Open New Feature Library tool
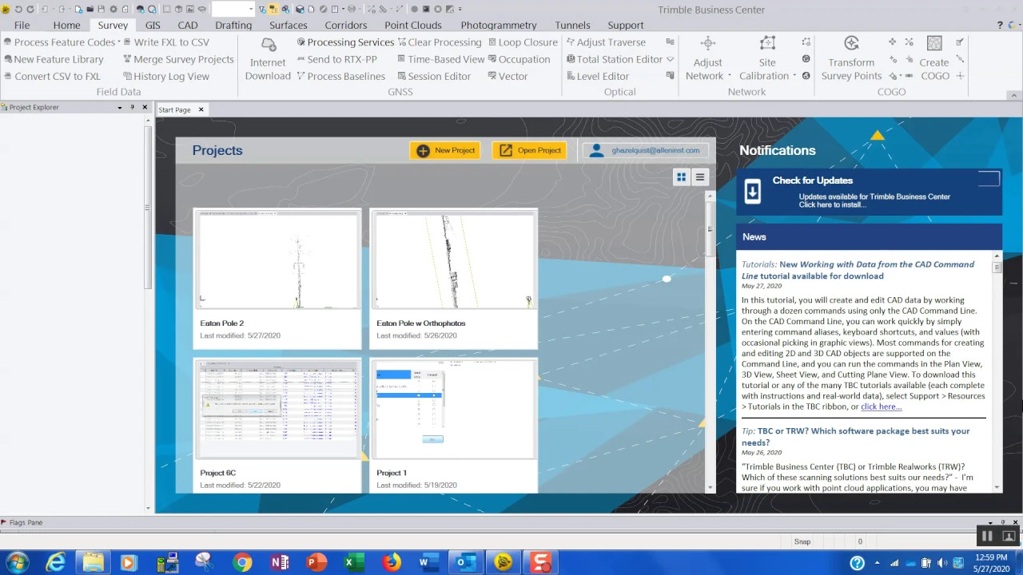This screenshot has height=575, width=1023. (53, 59)
